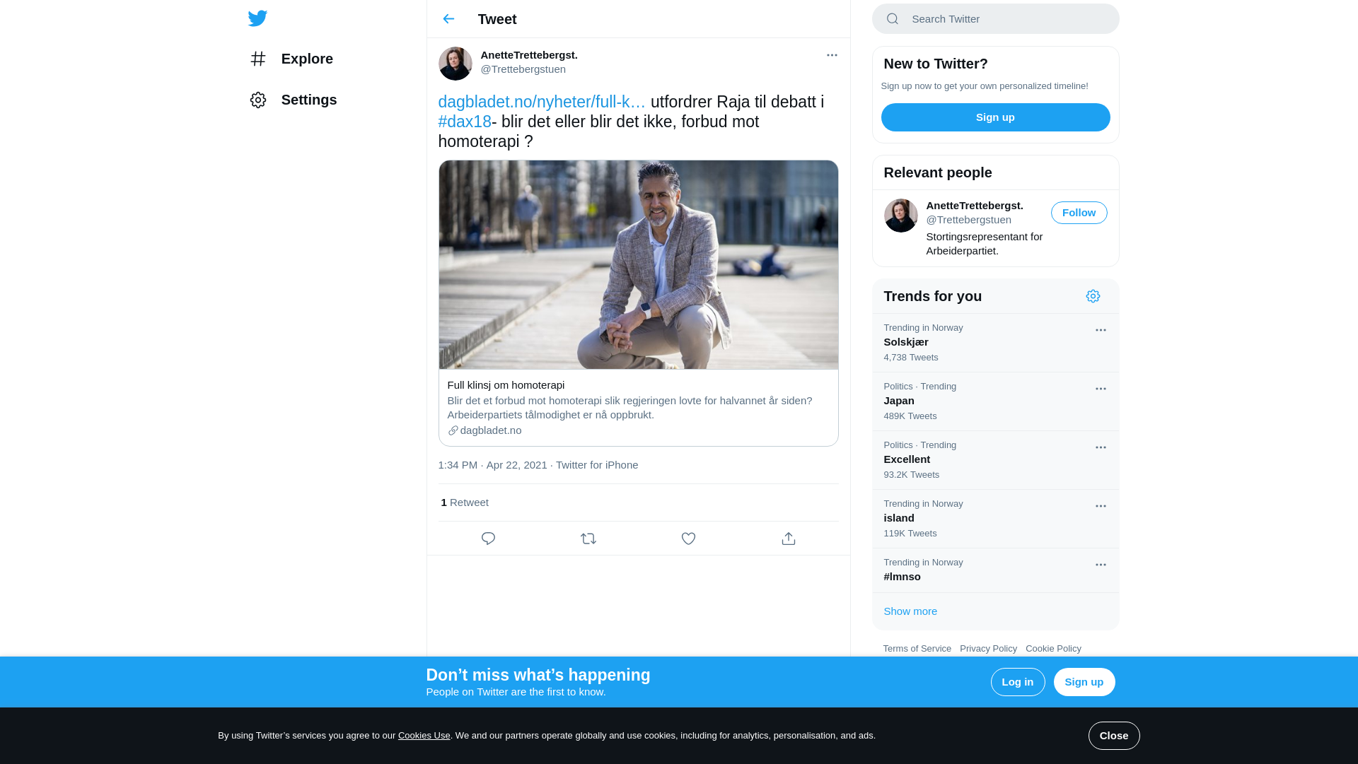Open the dagbladet.no/nyheter link in tweet
The height and width of the screenshot is (764, 1358).
pyautogui.click(x=542, y=102)
